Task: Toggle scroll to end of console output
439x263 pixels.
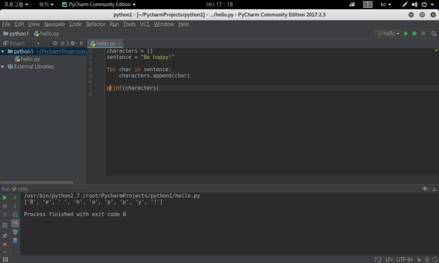Action: coord(15,223)
